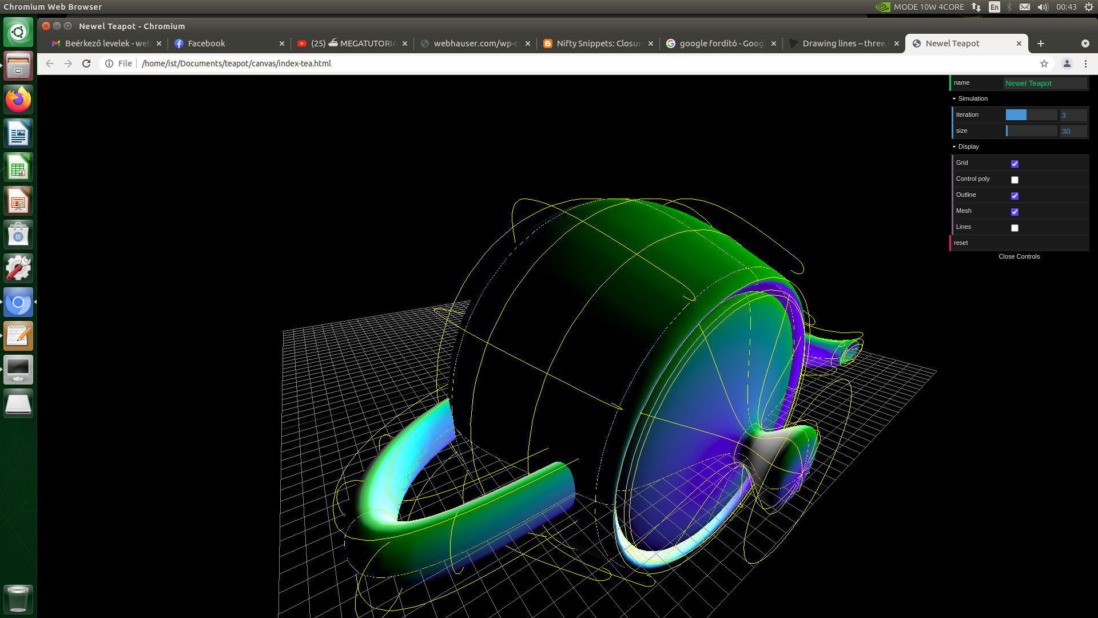Collapse the Display folder
The height and width of the screenshot is (618, 1098).
click(968, 146)
